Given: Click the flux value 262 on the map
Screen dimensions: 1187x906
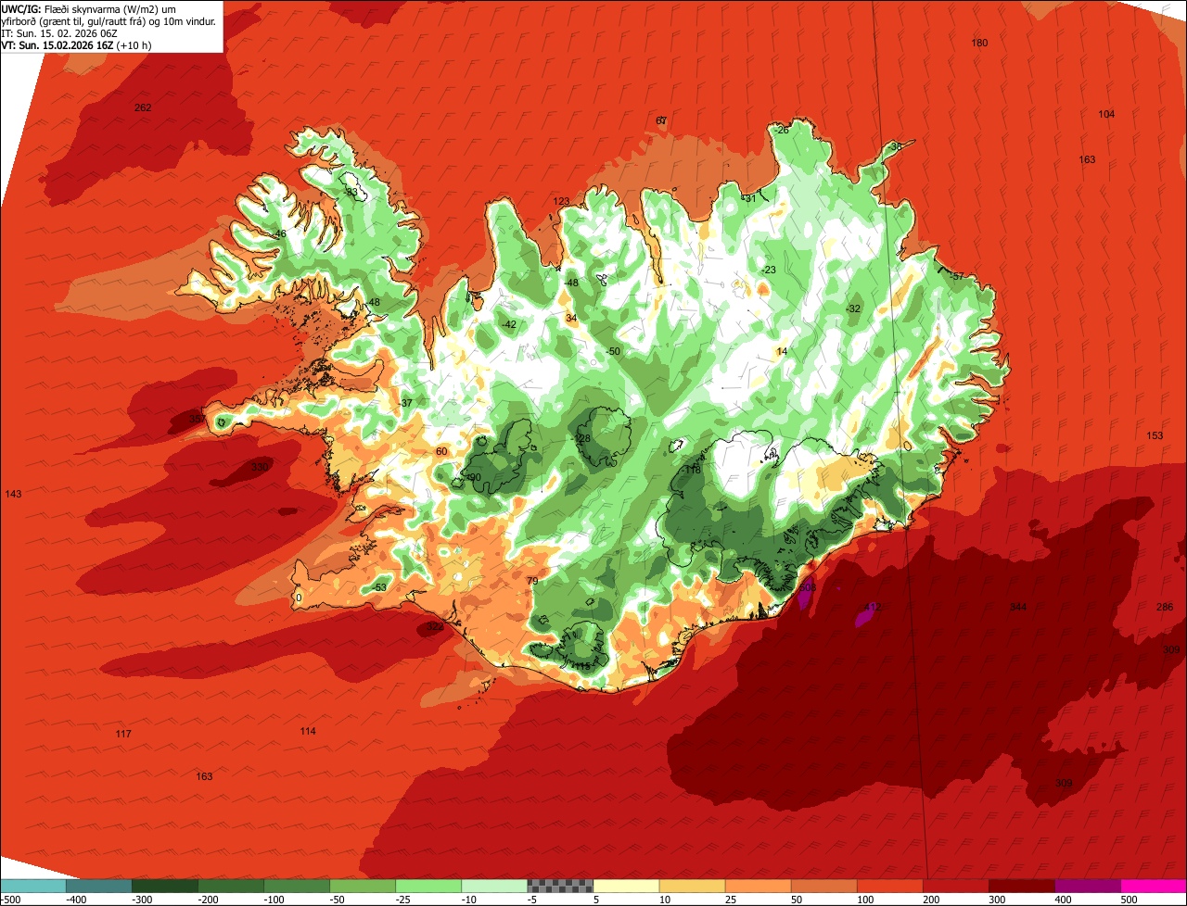Looking at the screenshot, I should [143, 107].
